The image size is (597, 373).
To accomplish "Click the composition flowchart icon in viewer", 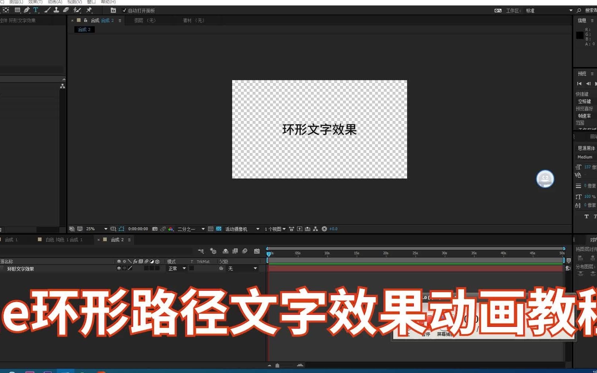I will pyautogui.click(x=316, y=229).
